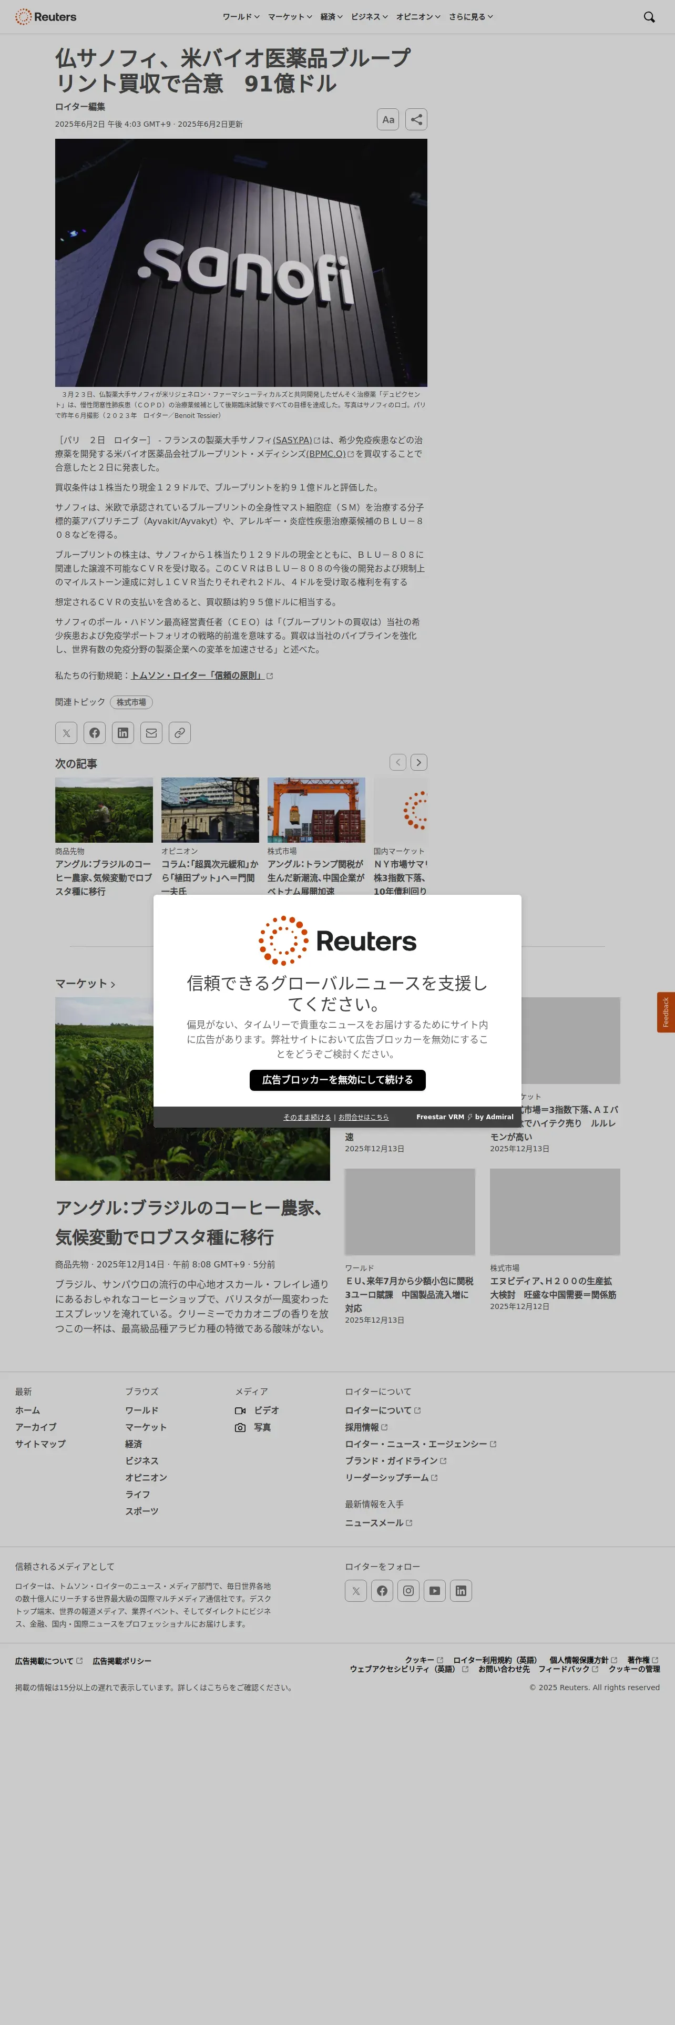Open the coffee farm next-article thumbnail
The height and width of the screenshot is (2025, 675).
104,810
